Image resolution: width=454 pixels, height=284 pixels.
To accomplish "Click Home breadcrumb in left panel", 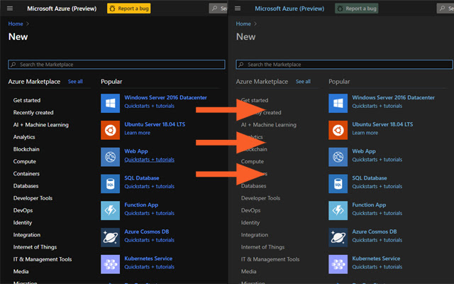I will click(x=16, y=23).
